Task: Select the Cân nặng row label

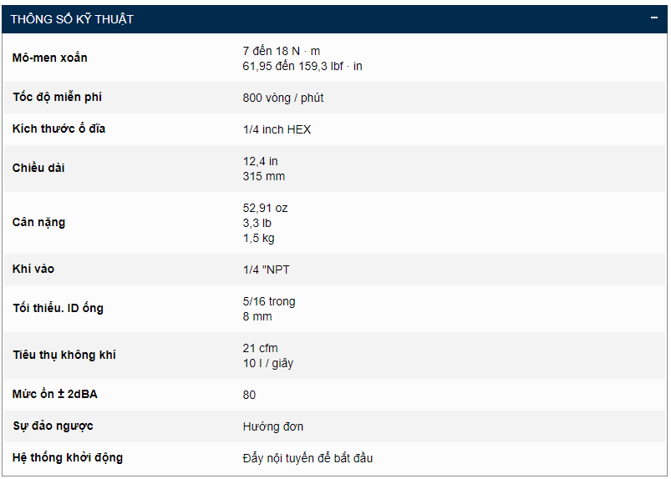Action: point(39,223)
